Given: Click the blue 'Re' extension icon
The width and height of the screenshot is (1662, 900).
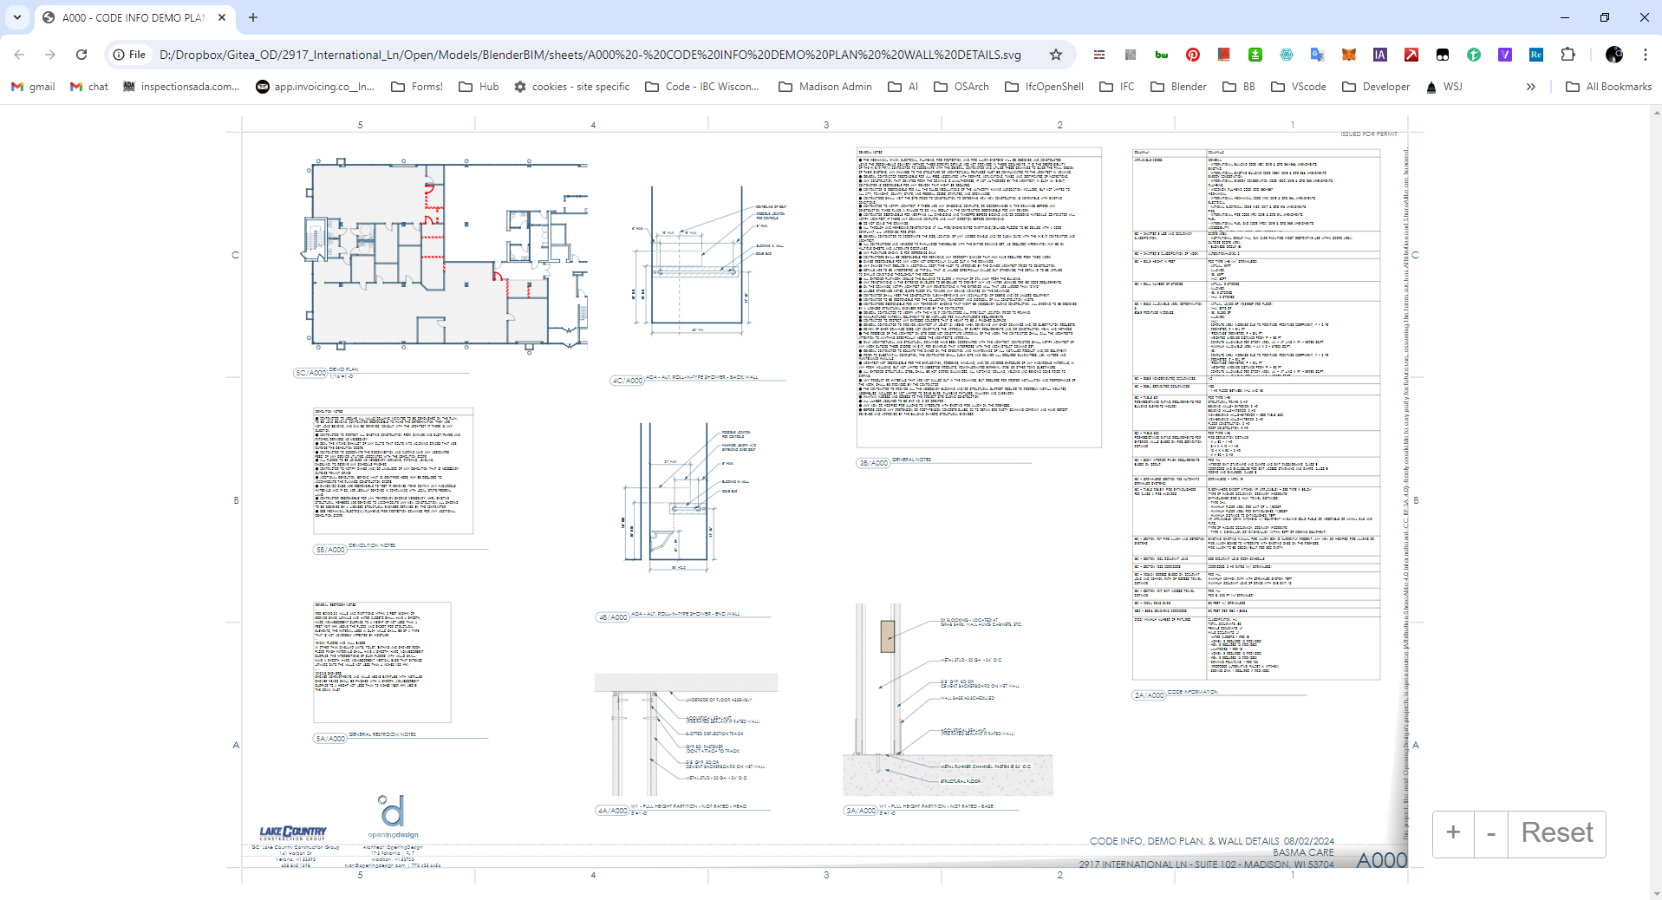Looking at the screenshot, I should [x=1535, y=55].
